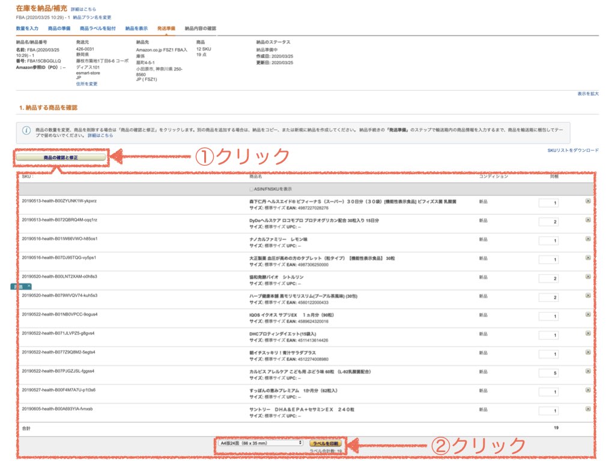Remove the cqq1rz SKU row with its X icon
This screenshot has width=615, height=461.
(x=588, y=220)
